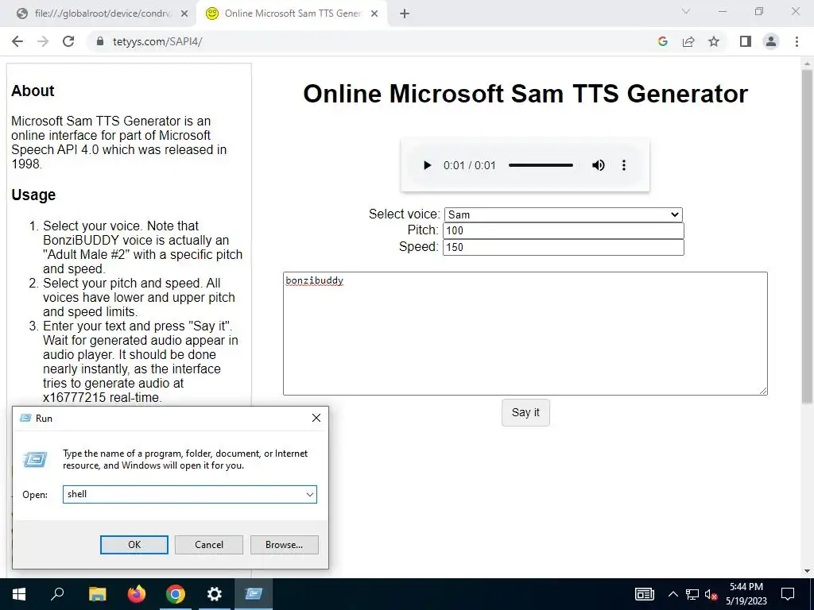Open Chrome three-dot menu

coord(797,41)
